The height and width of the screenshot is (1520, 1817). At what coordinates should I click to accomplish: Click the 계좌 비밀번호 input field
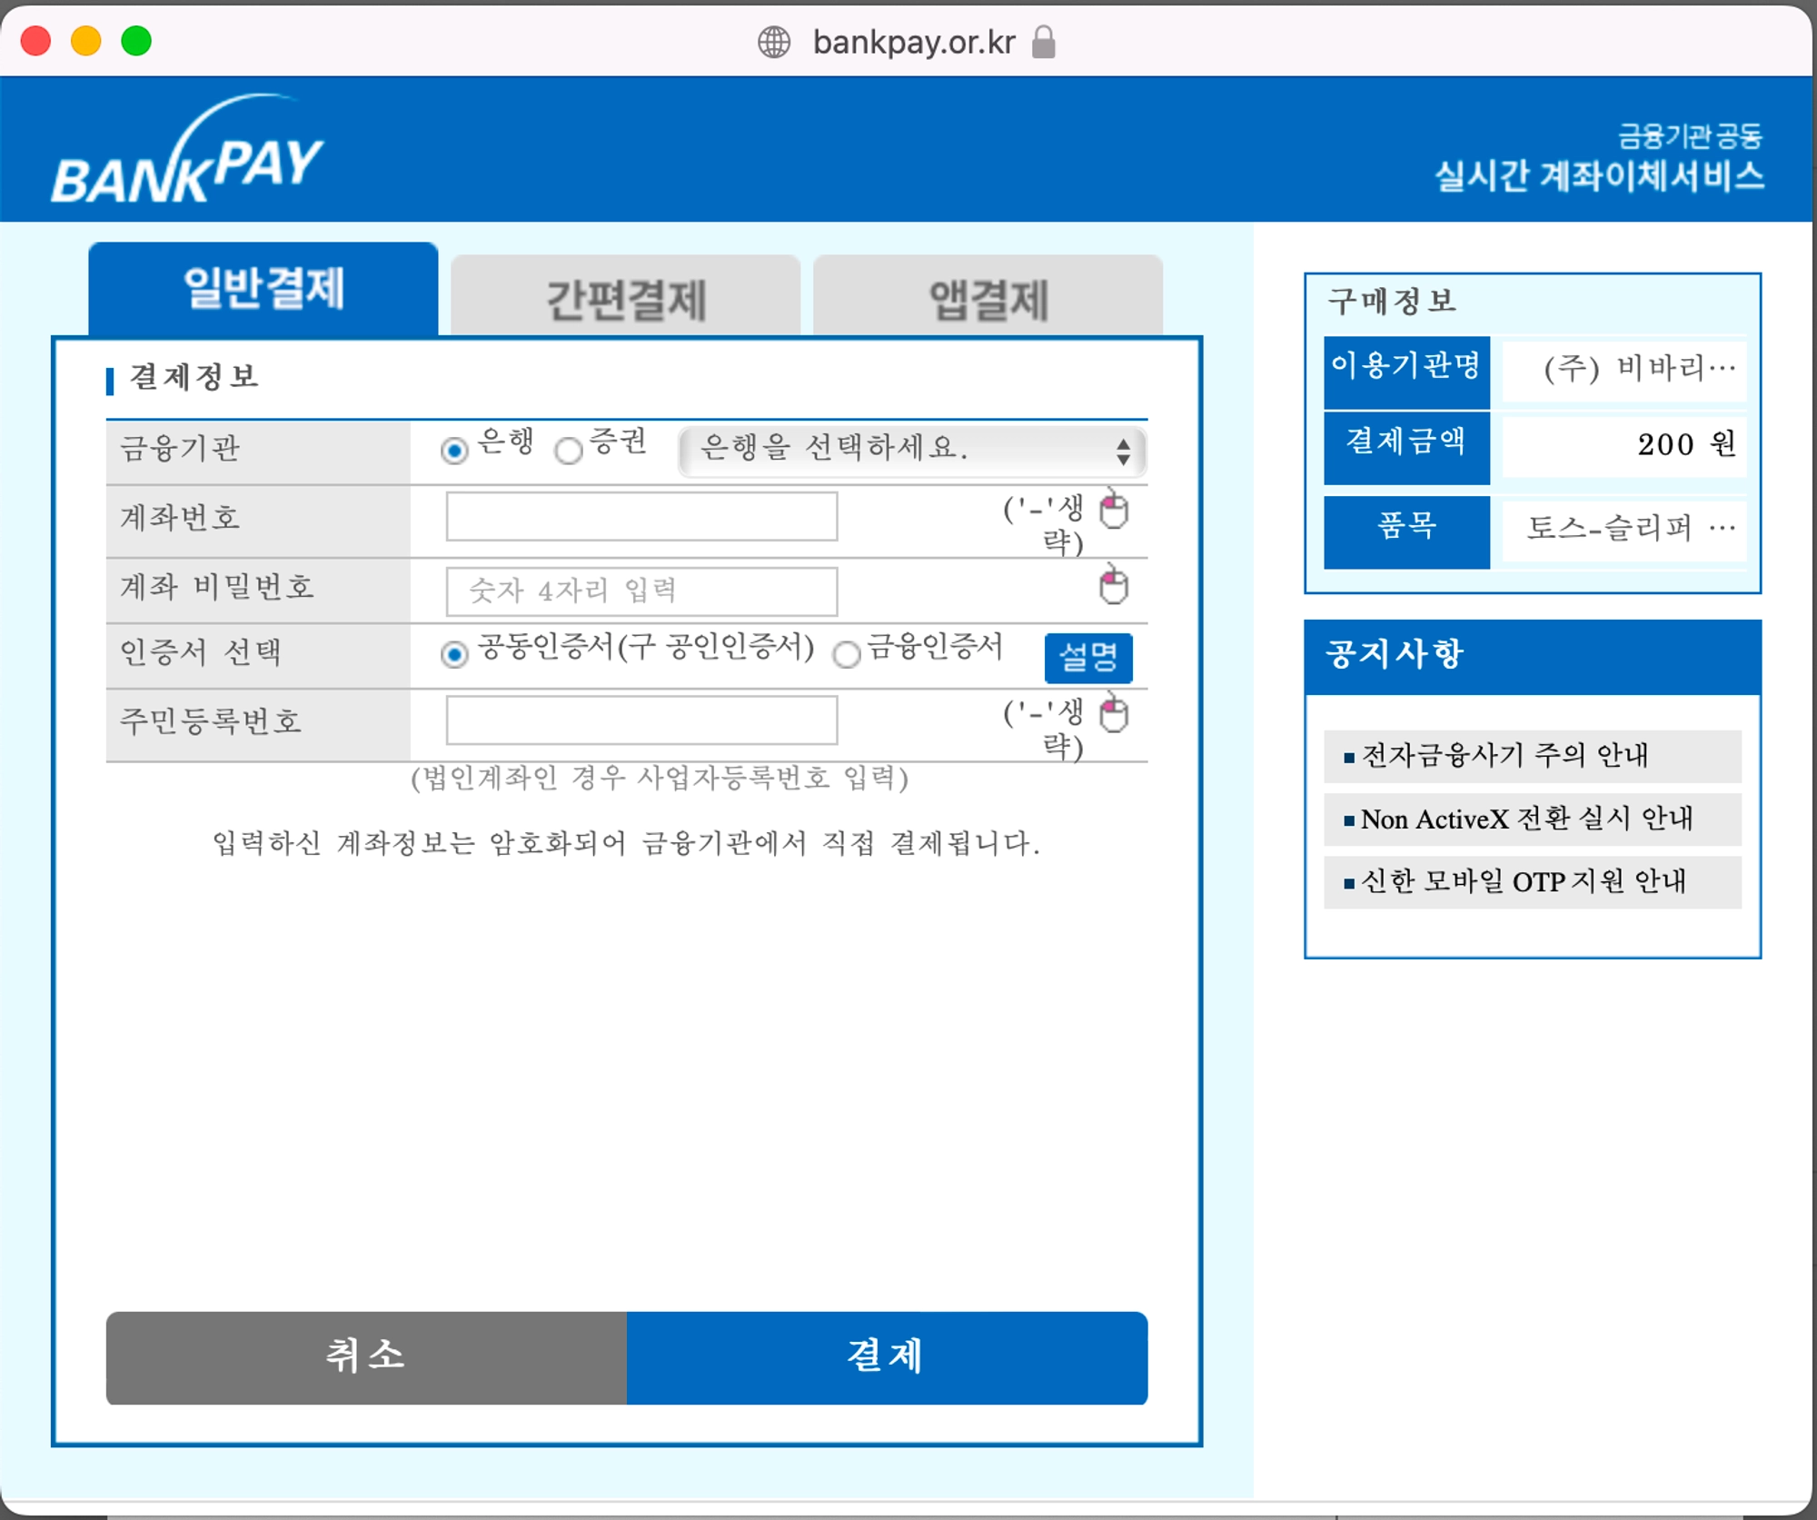(x=641, y=591)
